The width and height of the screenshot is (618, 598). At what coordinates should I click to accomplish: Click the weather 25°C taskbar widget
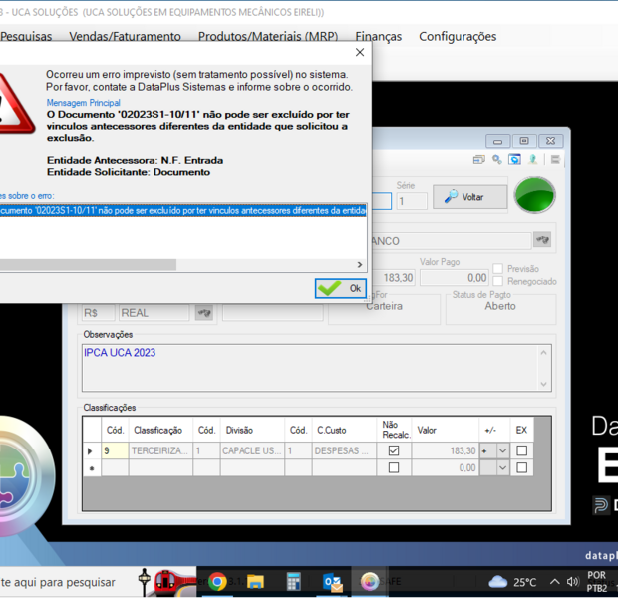click(512, 582)
